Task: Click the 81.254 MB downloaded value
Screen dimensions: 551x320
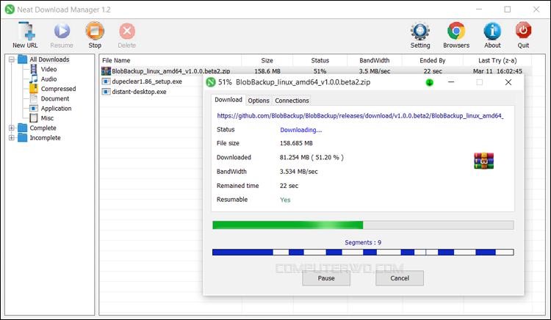Action: (x=311, y=158)
